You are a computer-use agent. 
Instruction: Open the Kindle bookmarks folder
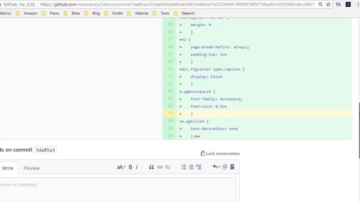[x=114, y=13]
